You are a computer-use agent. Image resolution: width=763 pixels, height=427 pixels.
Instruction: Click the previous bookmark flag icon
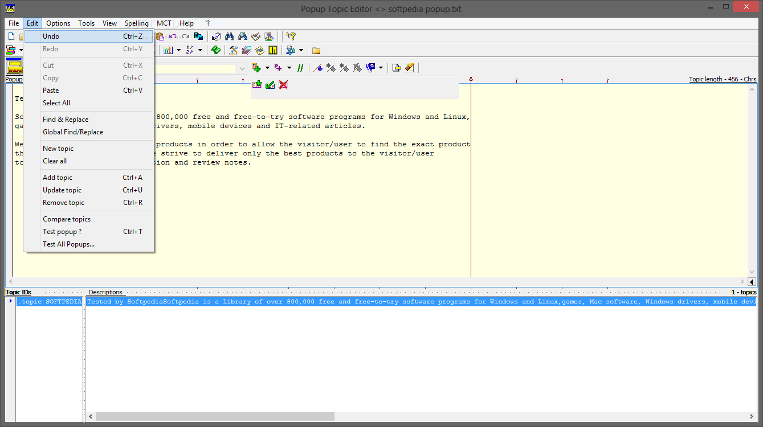(x=344, y=68)
